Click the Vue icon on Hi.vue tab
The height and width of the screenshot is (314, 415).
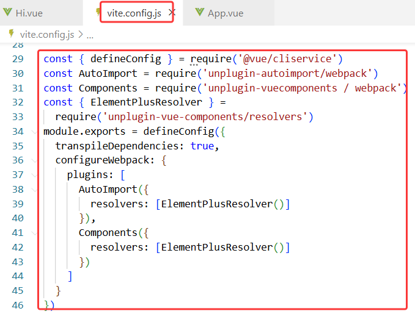8,12
